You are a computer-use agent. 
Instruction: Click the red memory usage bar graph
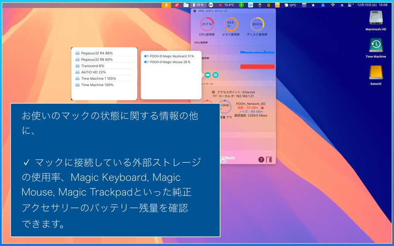[257, 67]
